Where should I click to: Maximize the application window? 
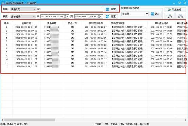pos(180,3)
